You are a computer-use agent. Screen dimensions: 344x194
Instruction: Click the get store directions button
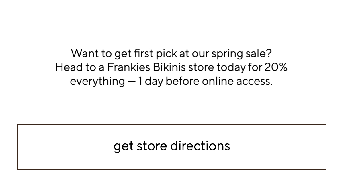point(172,147)
